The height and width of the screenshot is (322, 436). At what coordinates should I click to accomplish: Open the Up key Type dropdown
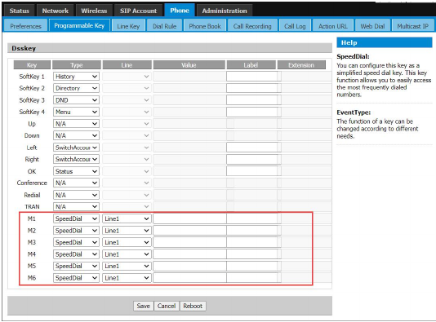[x=76, y=124]
